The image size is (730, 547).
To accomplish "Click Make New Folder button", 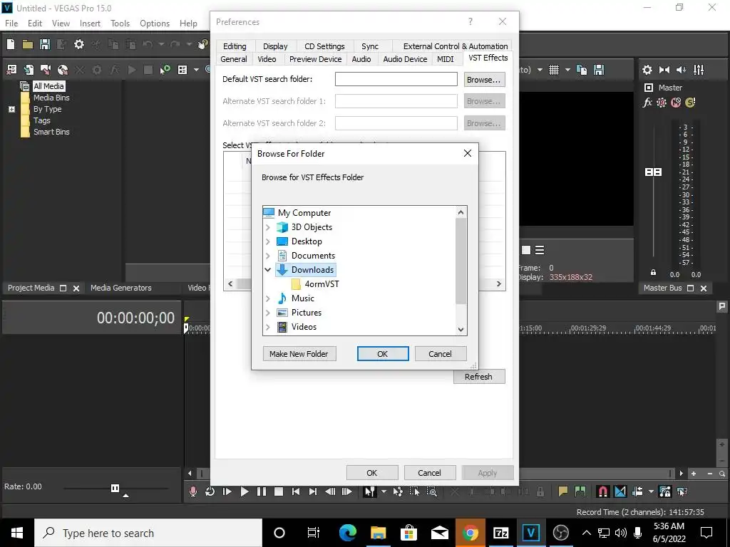I will [x=299, y=353].
